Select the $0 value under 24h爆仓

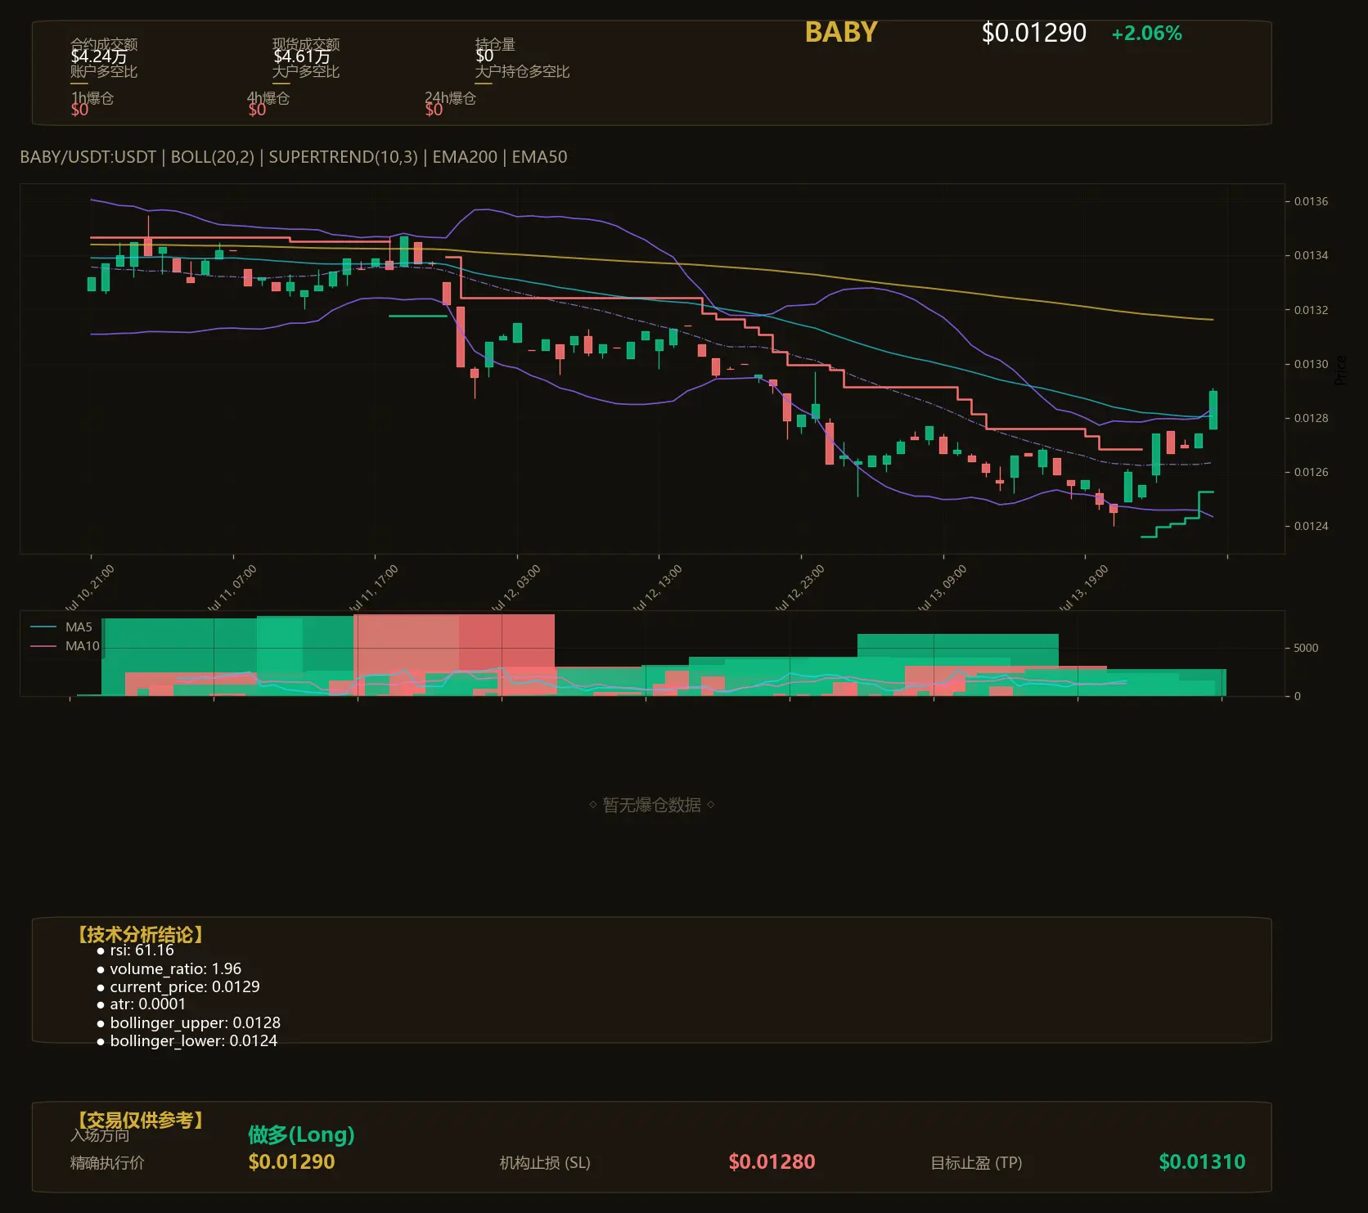coord(434,110)
